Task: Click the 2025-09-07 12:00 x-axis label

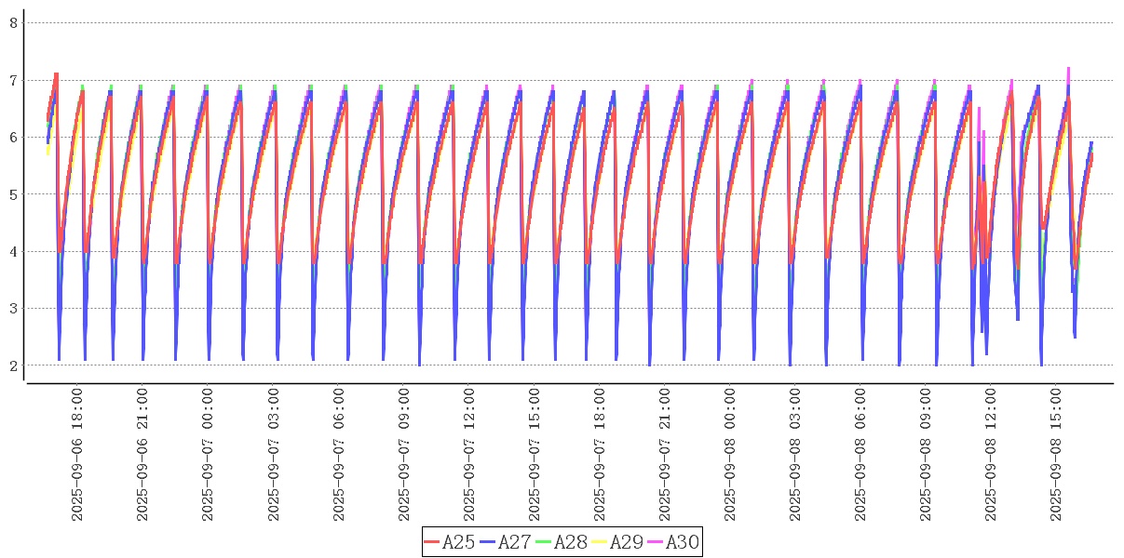Action: point(468,455)
